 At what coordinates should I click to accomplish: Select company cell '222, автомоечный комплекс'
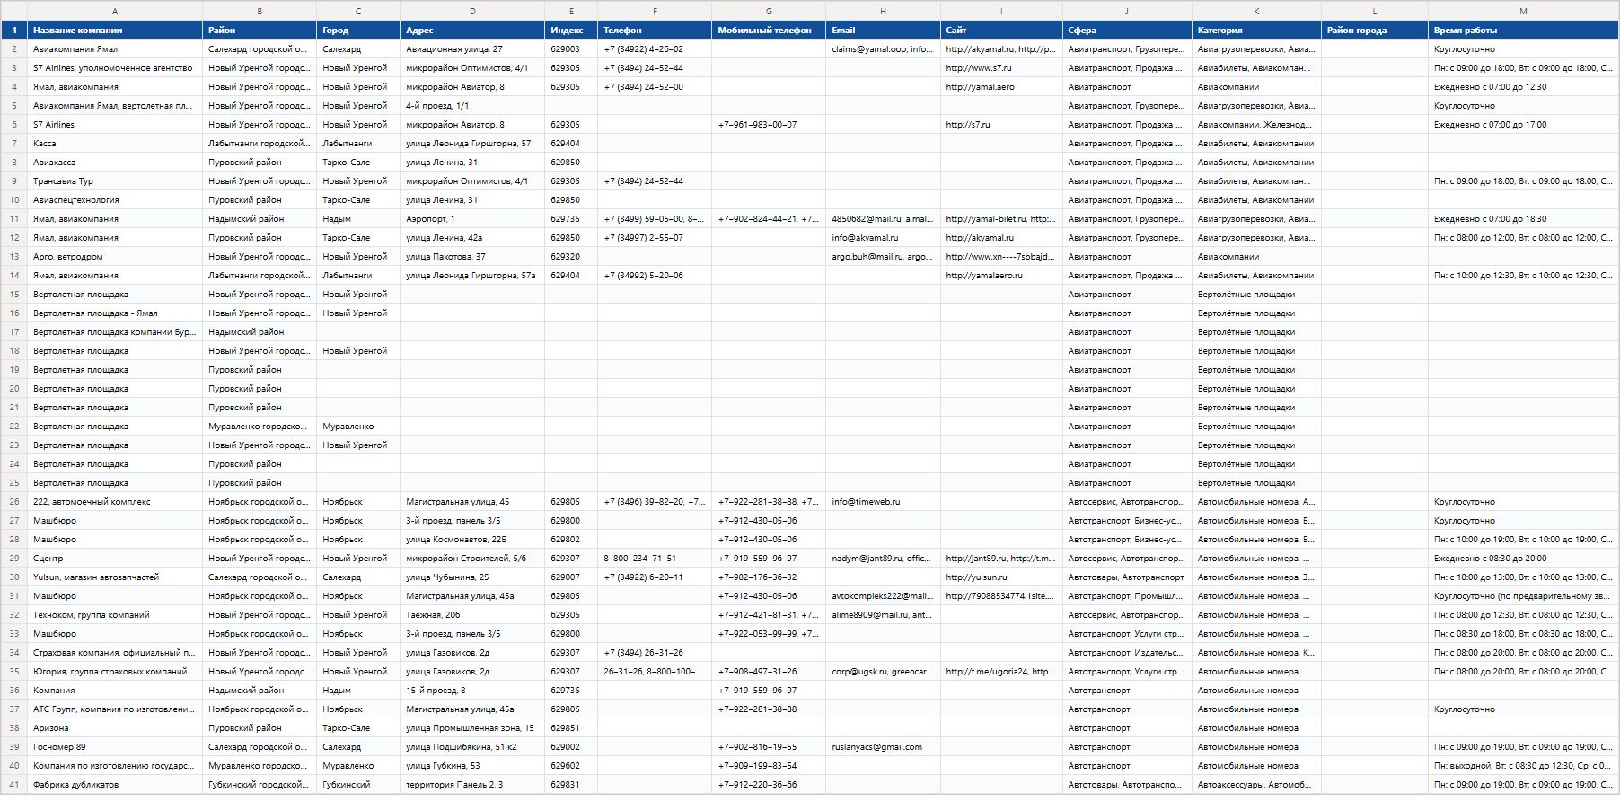tap(115, 502)
